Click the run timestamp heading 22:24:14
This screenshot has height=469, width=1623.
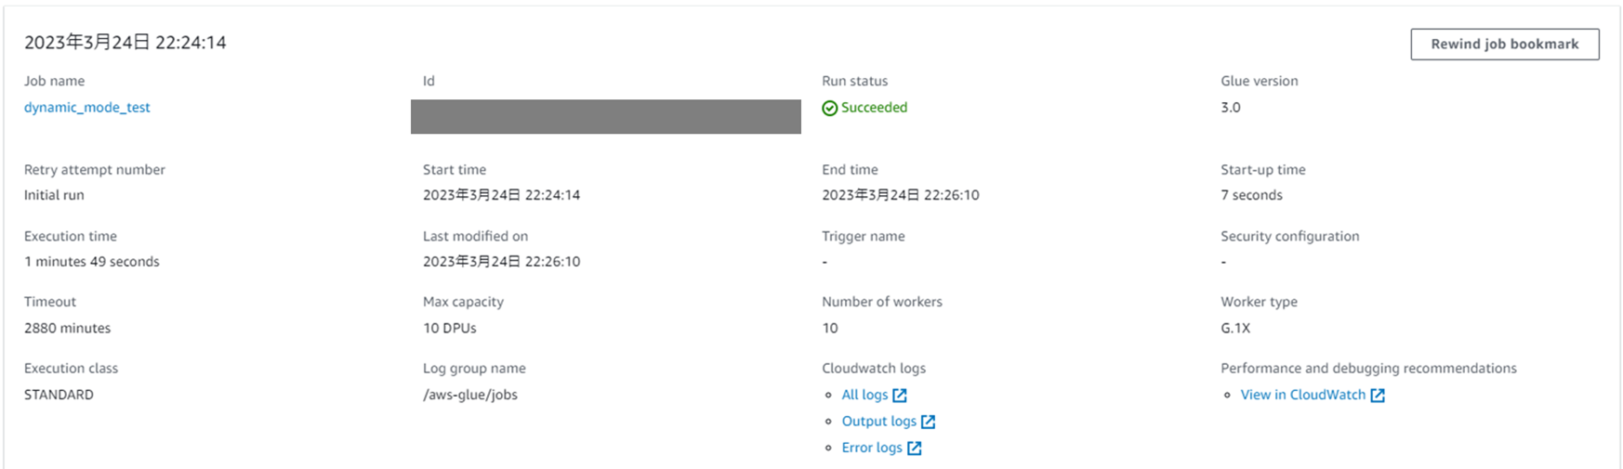point(125,43)
